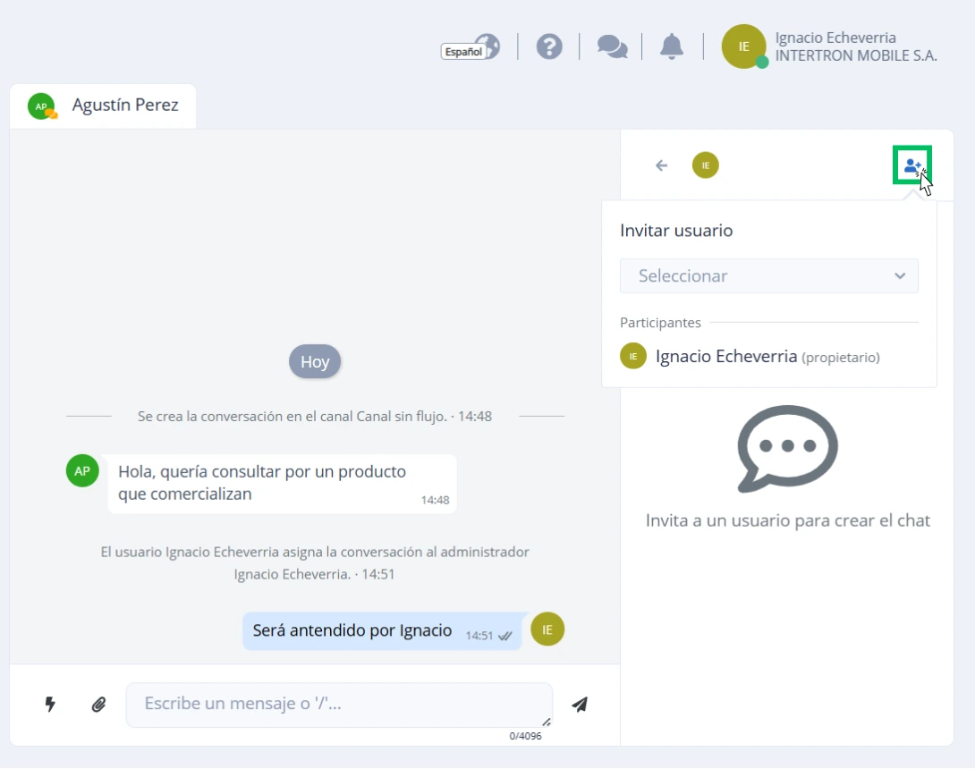Click 'Invita a un usuario para crear el chat'

788,520
